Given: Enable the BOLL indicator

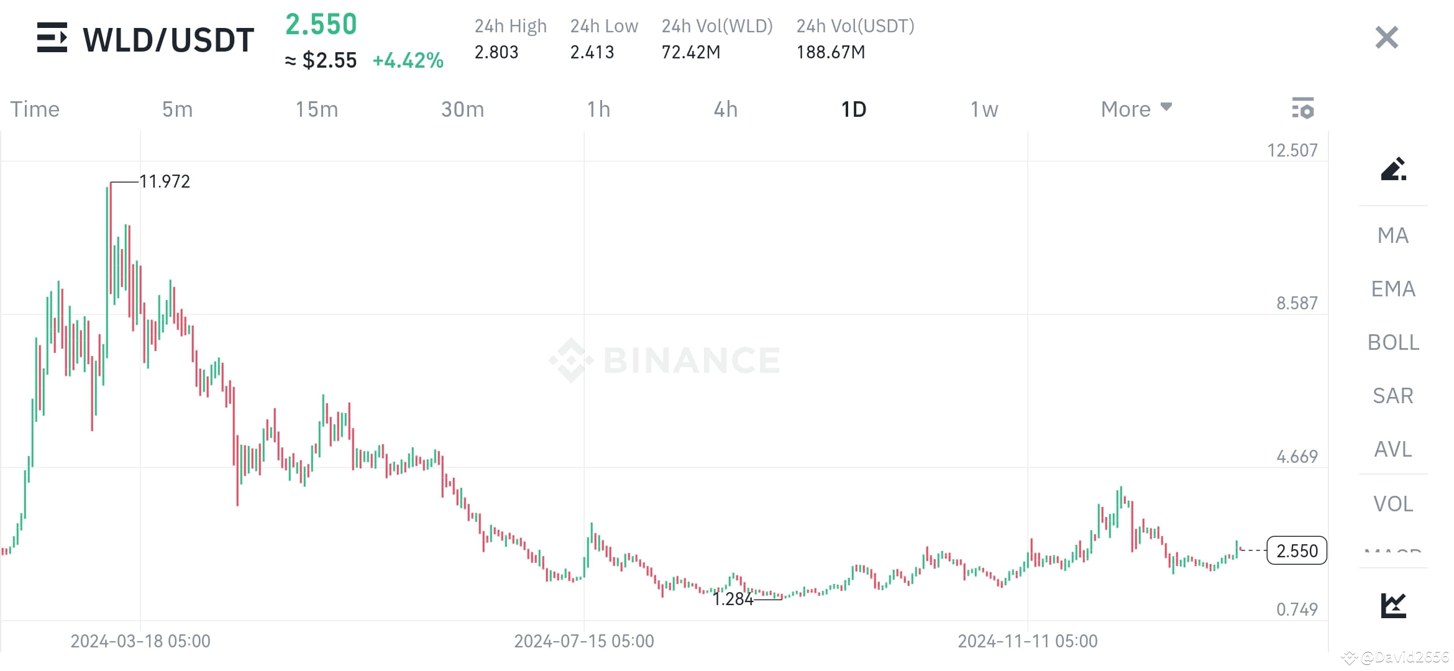Looking at the screenshot, I should pyautogui.click(x=1392, y=342).
